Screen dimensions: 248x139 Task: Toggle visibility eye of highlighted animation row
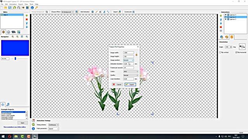[226, 17]
